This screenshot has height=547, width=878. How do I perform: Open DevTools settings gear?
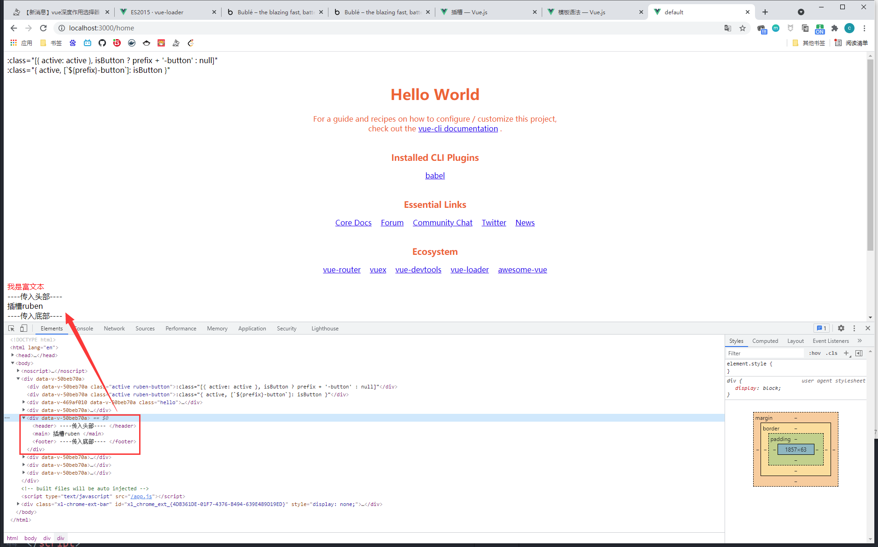841,329
